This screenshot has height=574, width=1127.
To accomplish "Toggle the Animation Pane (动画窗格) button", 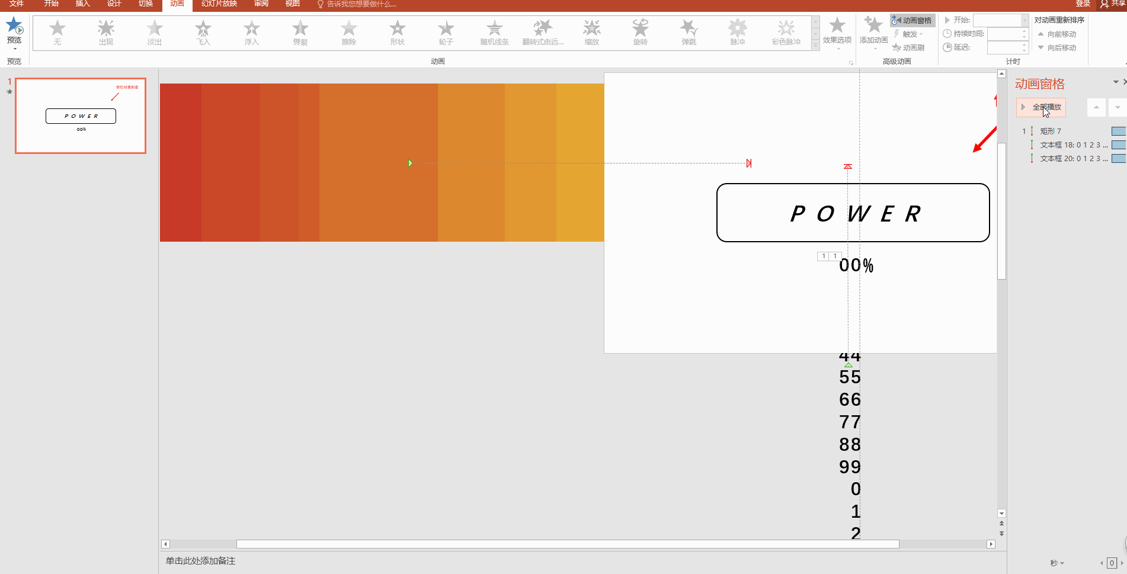I will 913,20.
